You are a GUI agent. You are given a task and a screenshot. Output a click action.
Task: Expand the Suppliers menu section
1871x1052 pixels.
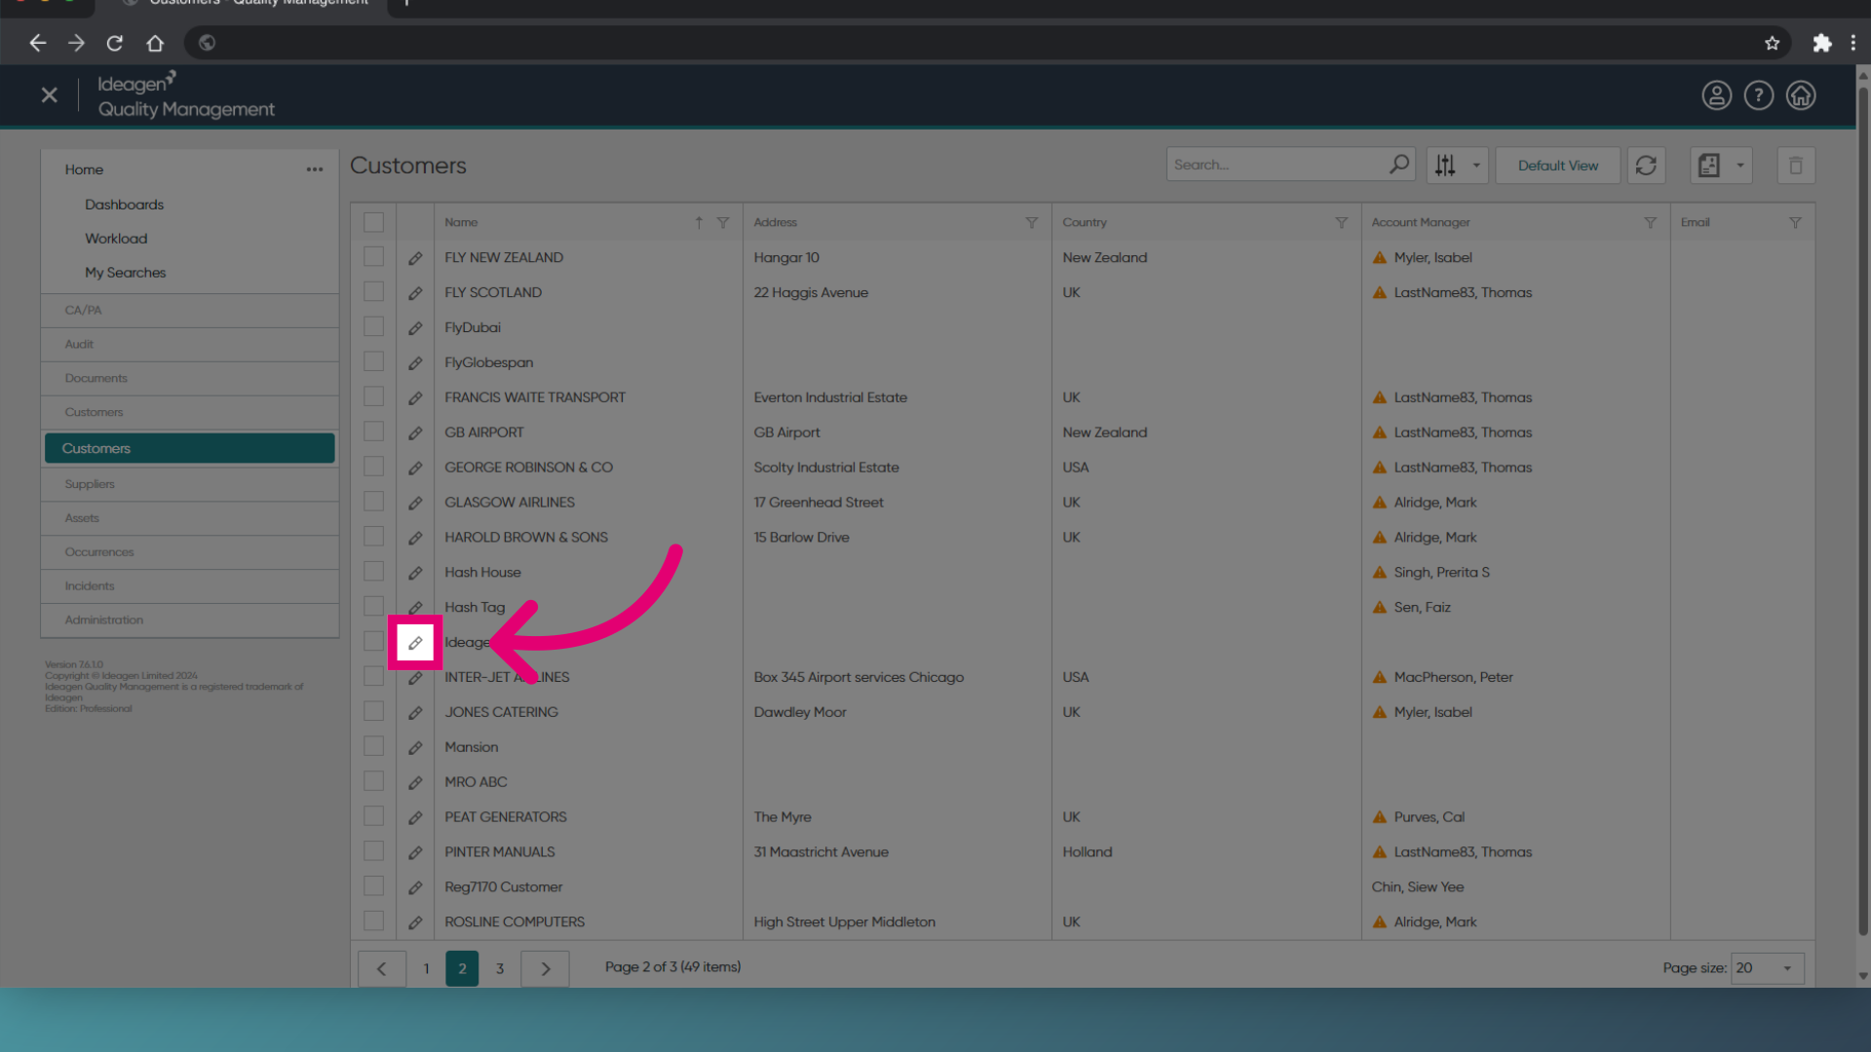click(x=190, y=485)
